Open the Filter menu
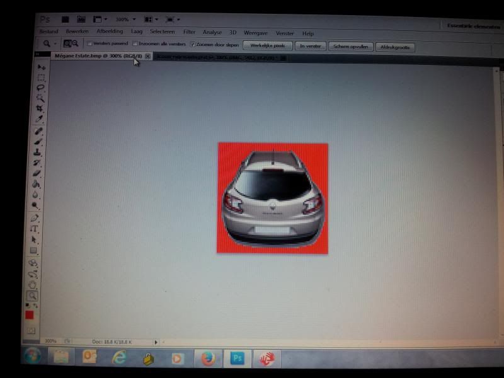 [189, 32]
